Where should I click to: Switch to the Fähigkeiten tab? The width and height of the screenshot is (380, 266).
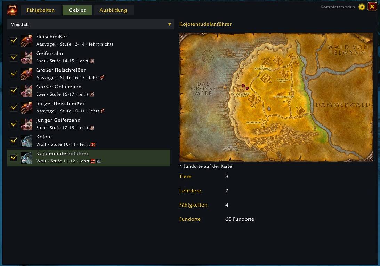click(x=41, y=10)
